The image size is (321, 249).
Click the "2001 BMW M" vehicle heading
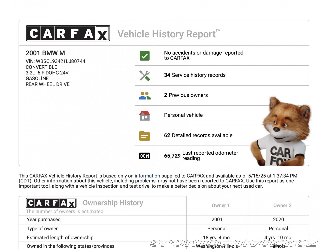[x=45, y=53]
